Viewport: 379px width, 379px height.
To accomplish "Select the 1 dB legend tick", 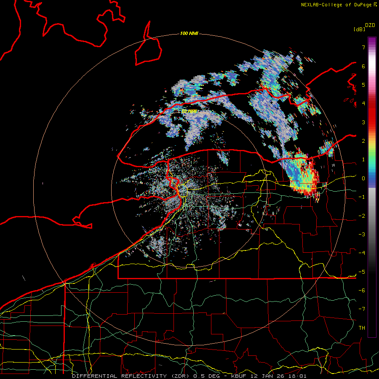I will click(x=363, y=160).
